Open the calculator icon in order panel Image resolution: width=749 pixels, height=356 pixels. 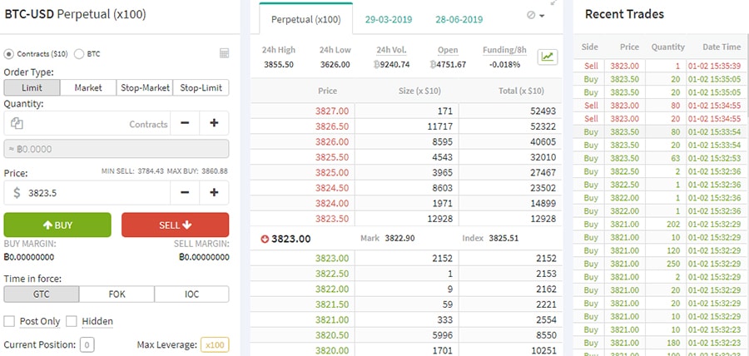pyautogui.click(x=224, y=53)
